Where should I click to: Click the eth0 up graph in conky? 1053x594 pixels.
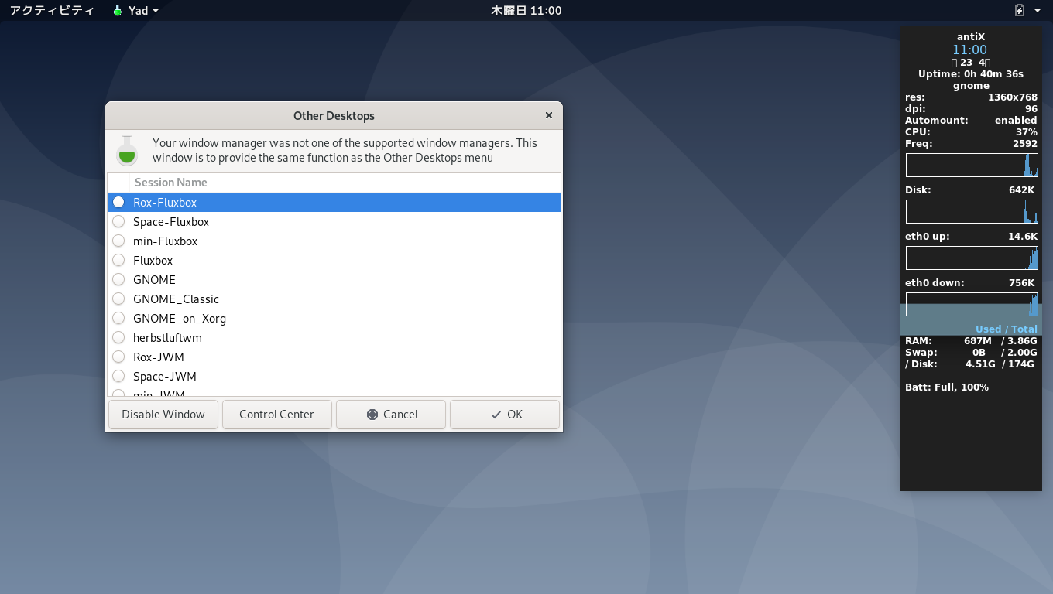[x=972, y=258]
